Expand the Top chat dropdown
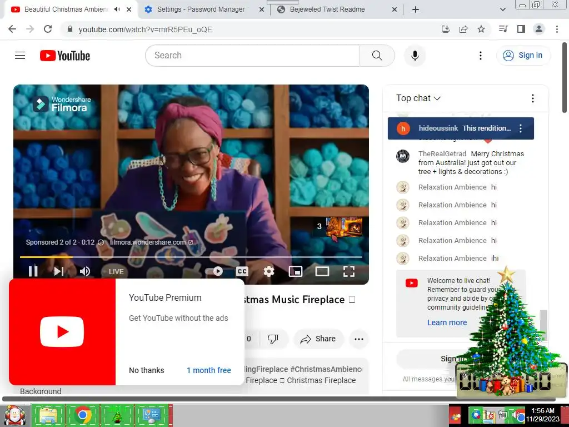 tap(418, 98)
